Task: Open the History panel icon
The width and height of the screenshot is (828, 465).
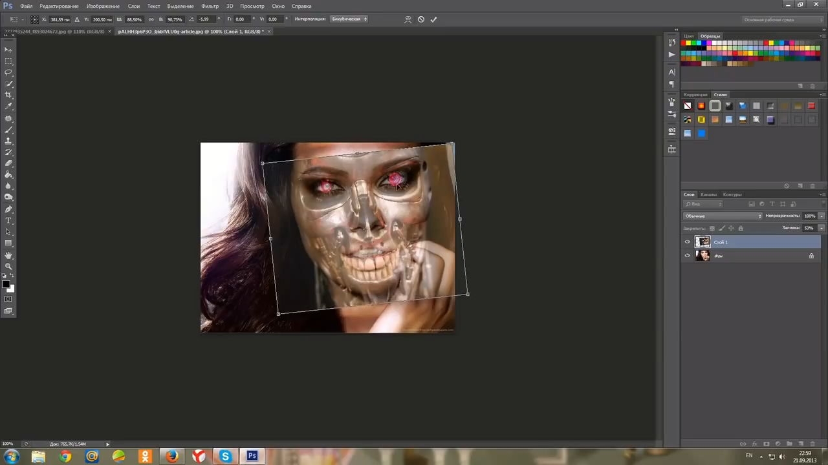Action: click(671, 42)
